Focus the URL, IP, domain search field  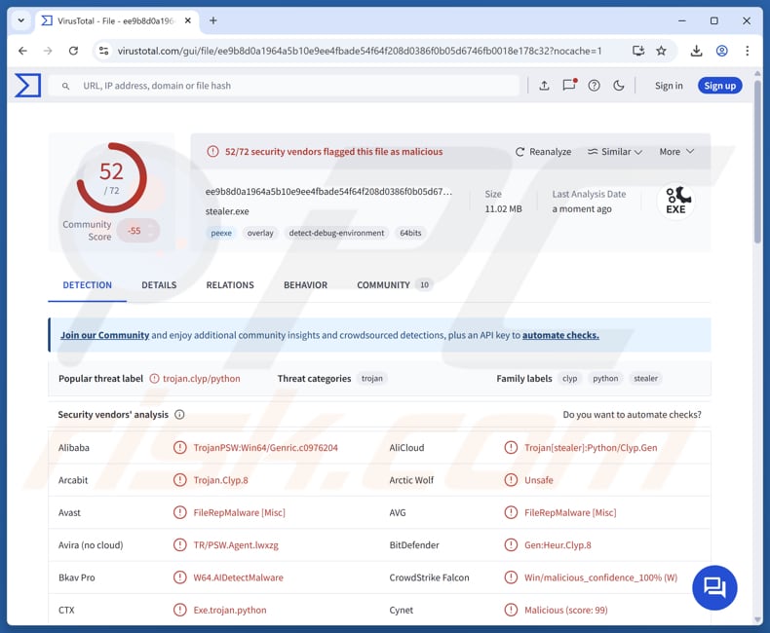point(292,86)
